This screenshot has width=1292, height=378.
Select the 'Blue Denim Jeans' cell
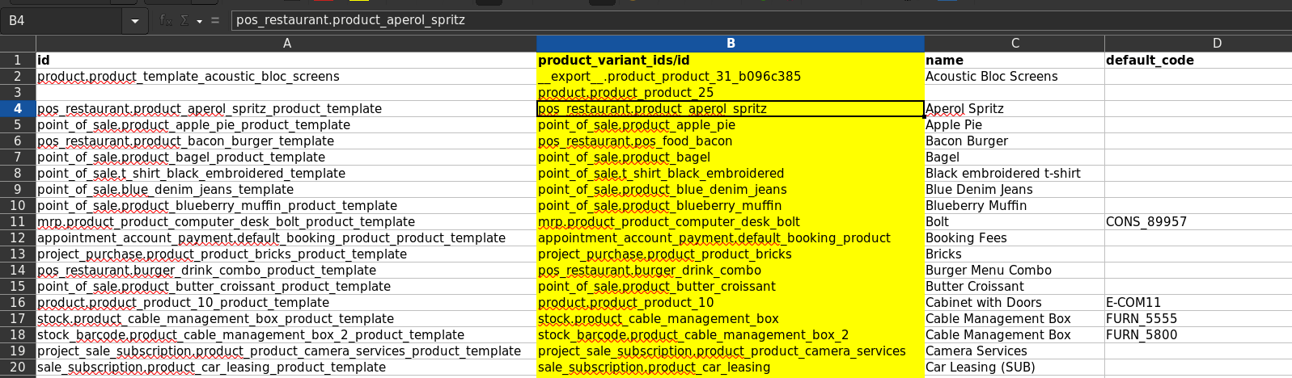click(1015, 189)
